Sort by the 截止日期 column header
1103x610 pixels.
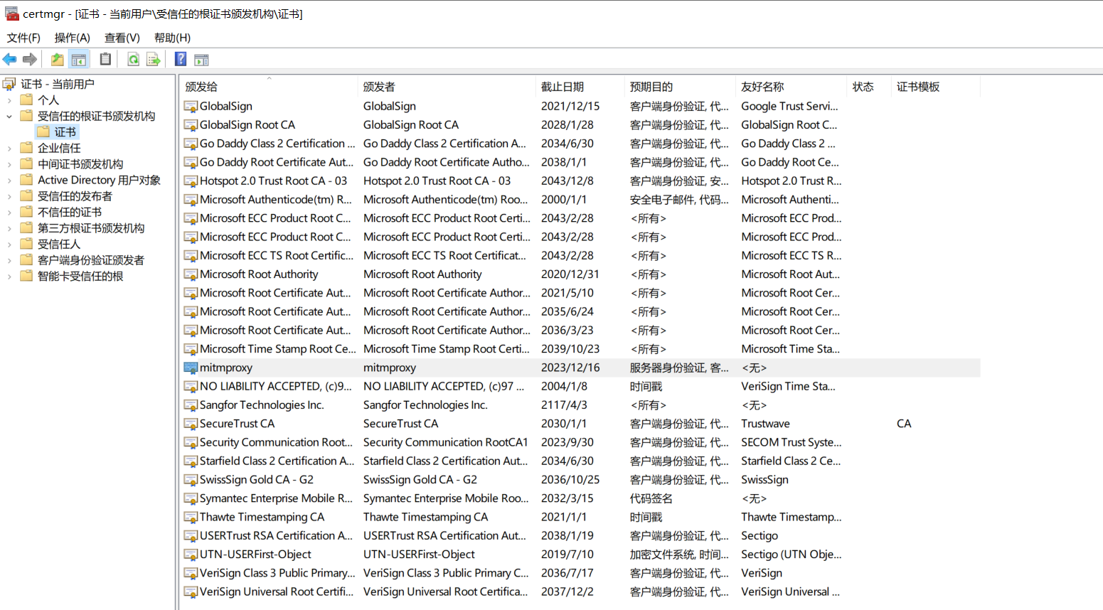562,87
